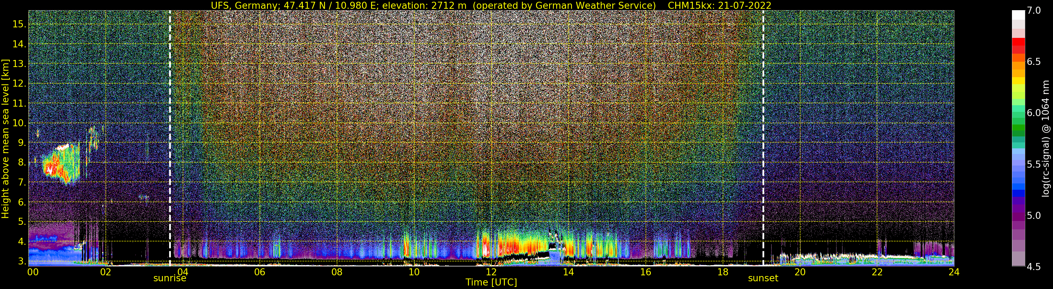The height and width of the screenshot is (289, 1053).
Task: Click the "9." height axis tick label
Action: click(x=21, y=143)
